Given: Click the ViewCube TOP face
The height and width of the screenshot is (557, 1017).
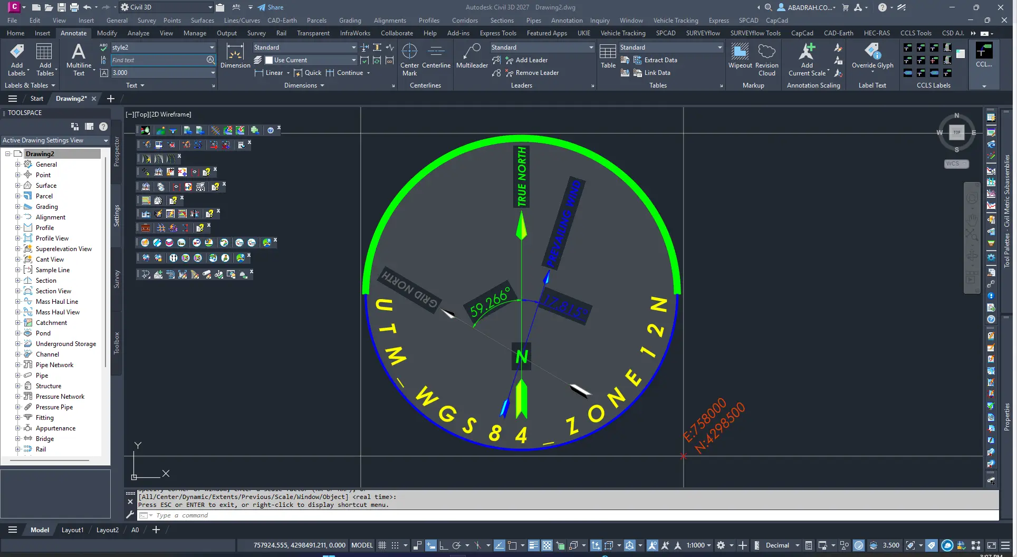Looking at the screenshot, I should coord(956,132).
